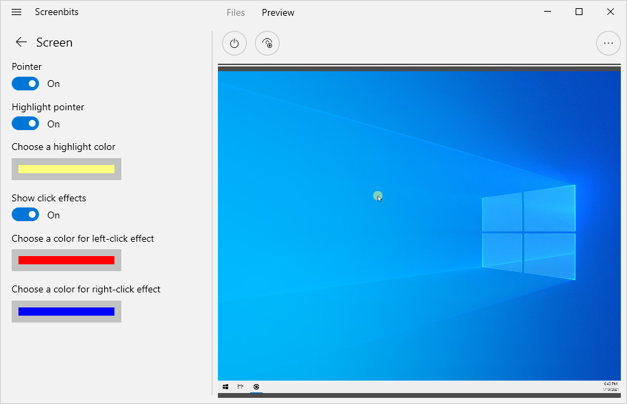Click the Screenbits icon in the preview taskbar

(256, 387)
